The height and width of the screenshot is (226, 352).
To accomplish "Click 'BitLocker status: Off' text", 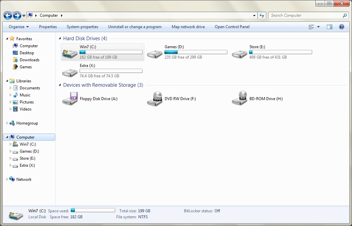I will click(202, 211).
